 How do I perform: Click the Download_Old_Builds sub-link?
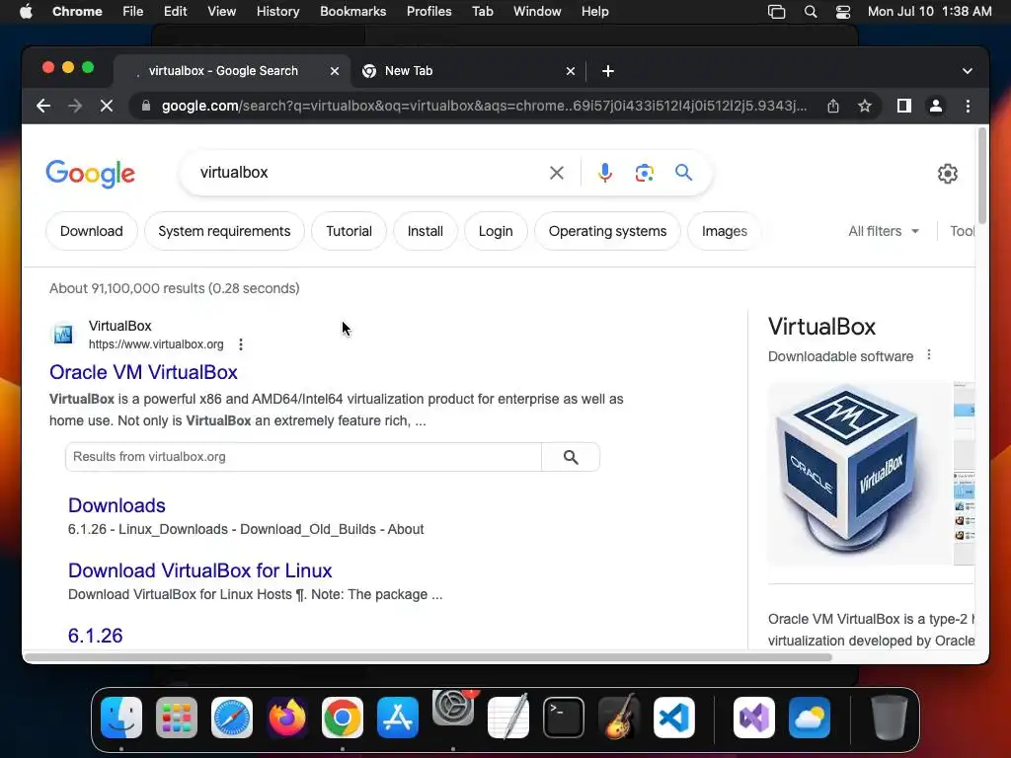click(308, 530)
